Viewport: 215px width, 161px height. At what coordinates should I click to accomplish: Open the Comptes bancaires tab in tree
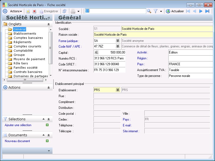tap(28, 38)
